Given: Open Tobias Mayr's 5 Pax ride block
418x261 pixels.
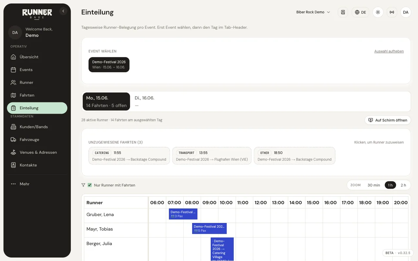Looking at the screenshot, I should pyautogui.click(x=209, y=228).
